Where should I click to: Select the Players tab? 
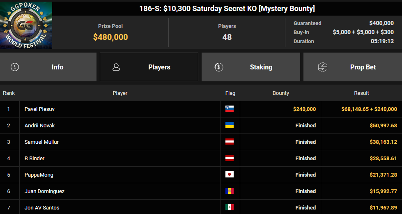click(x=149, y=67)
